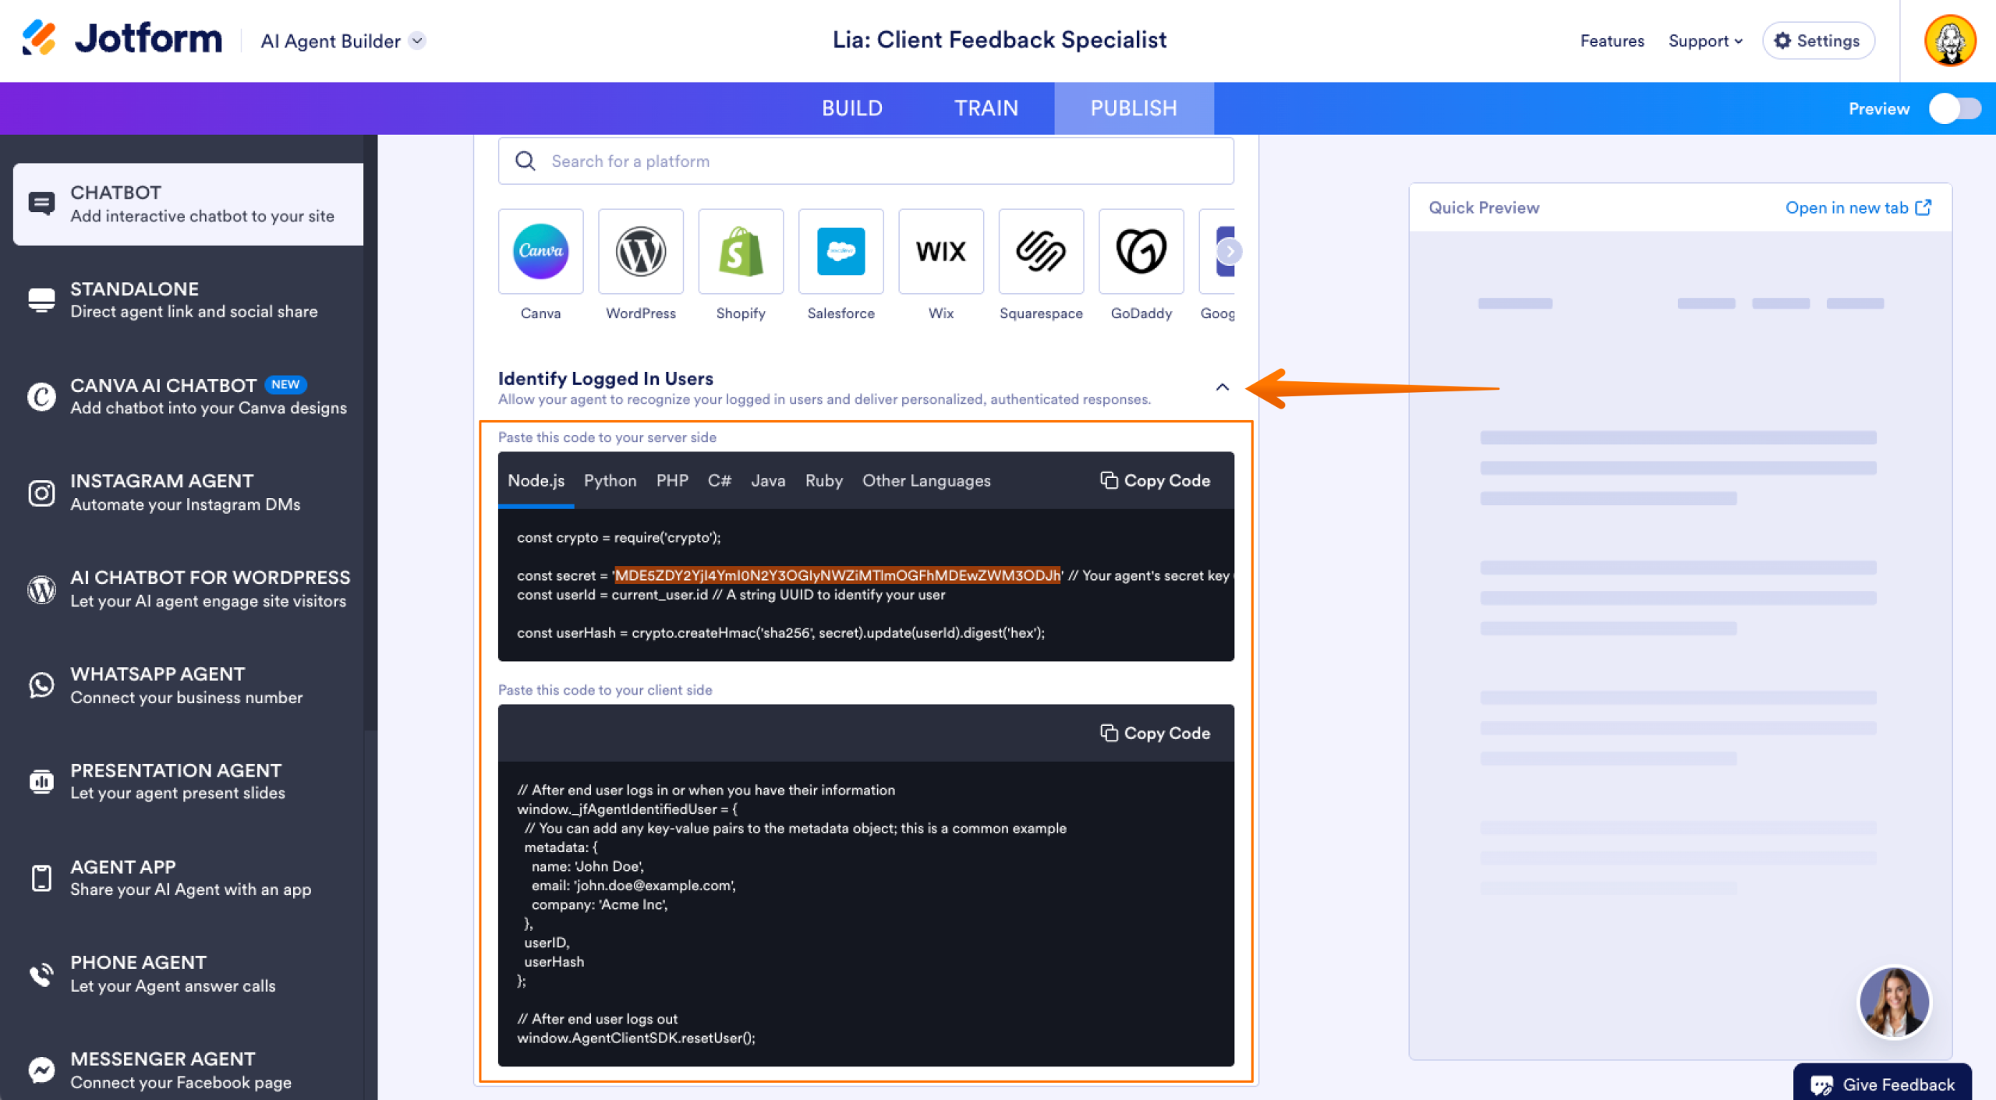
Task: Select the Wix platform icon
Action: (940, 251)
